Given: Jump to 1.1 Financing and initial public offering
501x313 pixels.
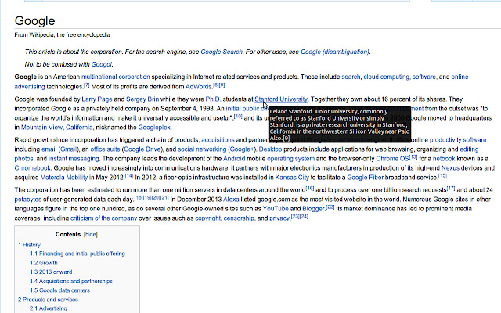Looking at the screenshot, I should [x=77, y=254].
